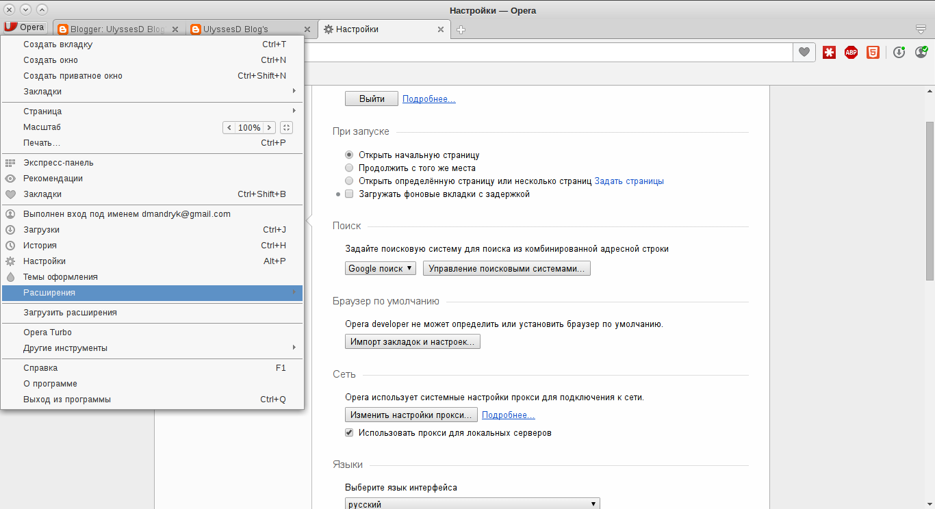Open the Adblock Plus (ABP) extension icon
935x509 pixels.
851,52
